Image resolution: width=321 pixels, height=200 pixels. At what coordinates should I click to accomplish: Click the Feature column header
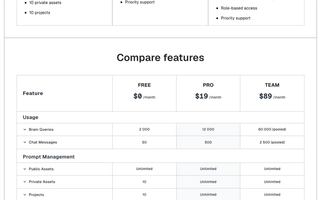[33, 93]
